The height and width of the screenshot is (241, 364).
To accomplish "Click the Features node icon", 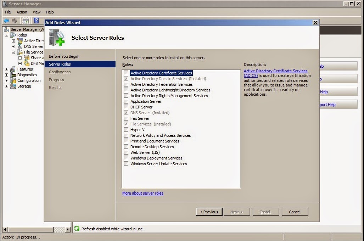I will point(13,69).
